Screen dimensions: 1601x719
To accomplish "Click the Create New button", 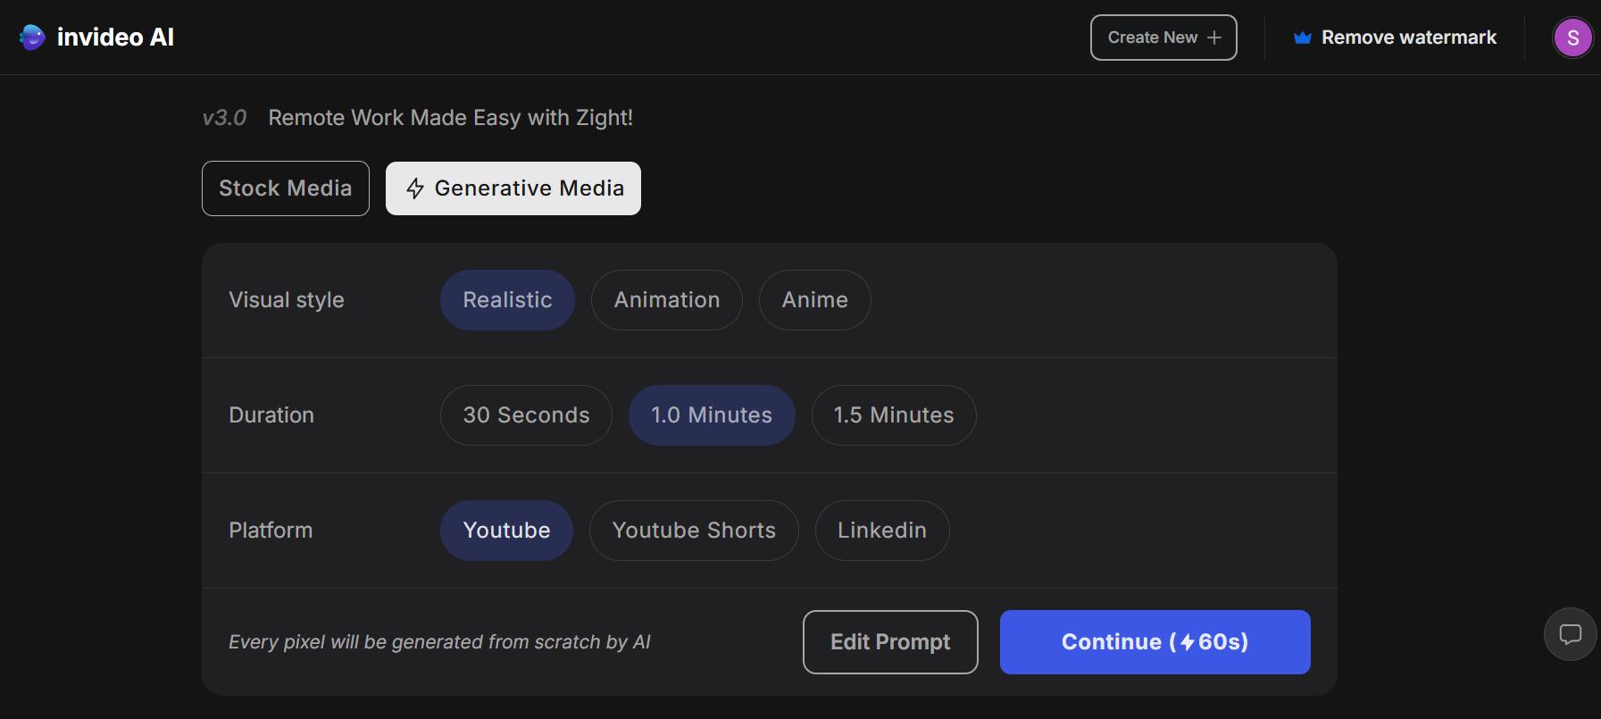I will click(1163, 38).
